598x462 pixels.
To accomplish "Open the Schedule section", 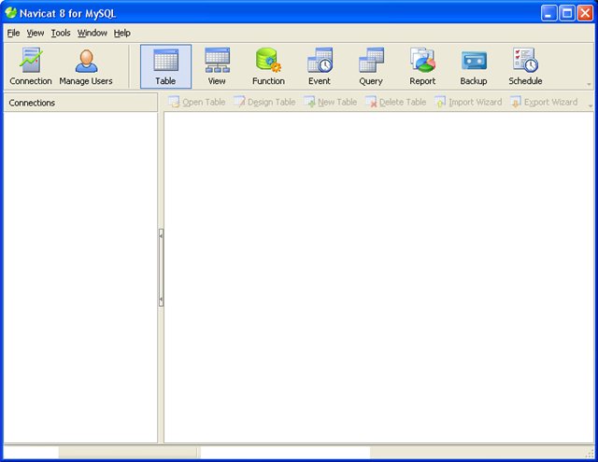I will [x=525, y=66].
